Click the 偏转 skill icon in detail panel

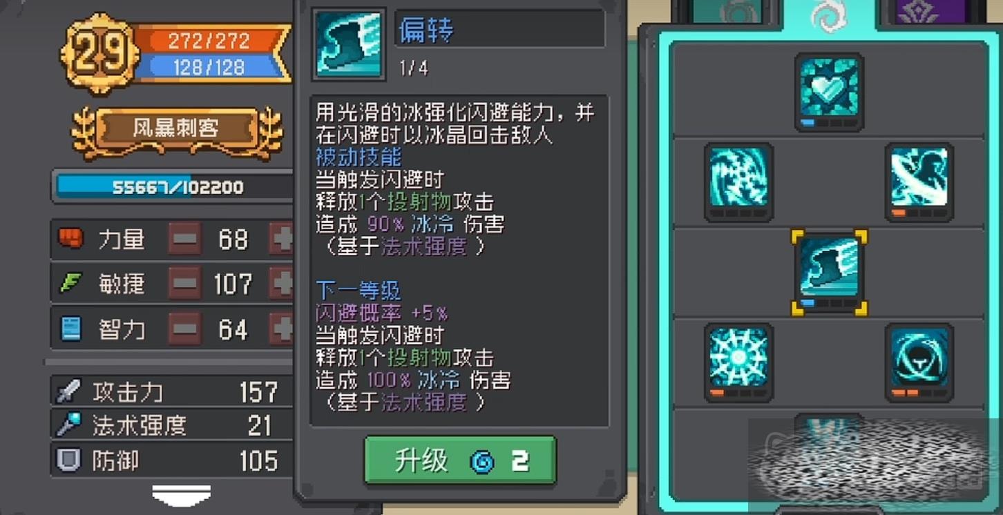tap(349, 43)
